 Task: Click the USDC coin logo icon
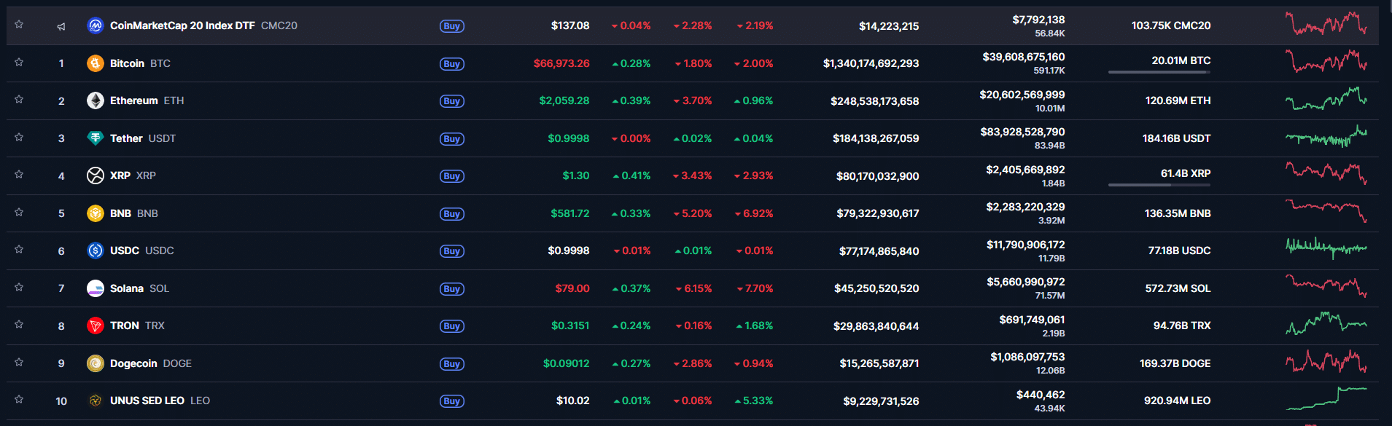point(95,251)
